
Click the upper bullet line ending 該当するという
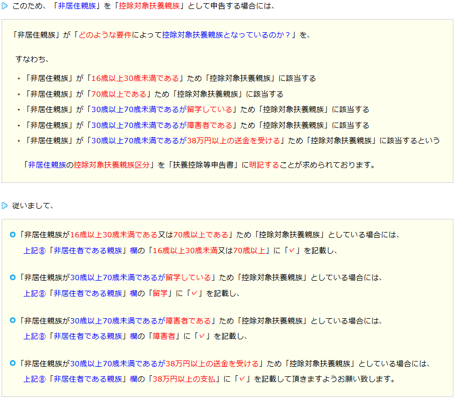pyautogui.click(x=229, y=141)
